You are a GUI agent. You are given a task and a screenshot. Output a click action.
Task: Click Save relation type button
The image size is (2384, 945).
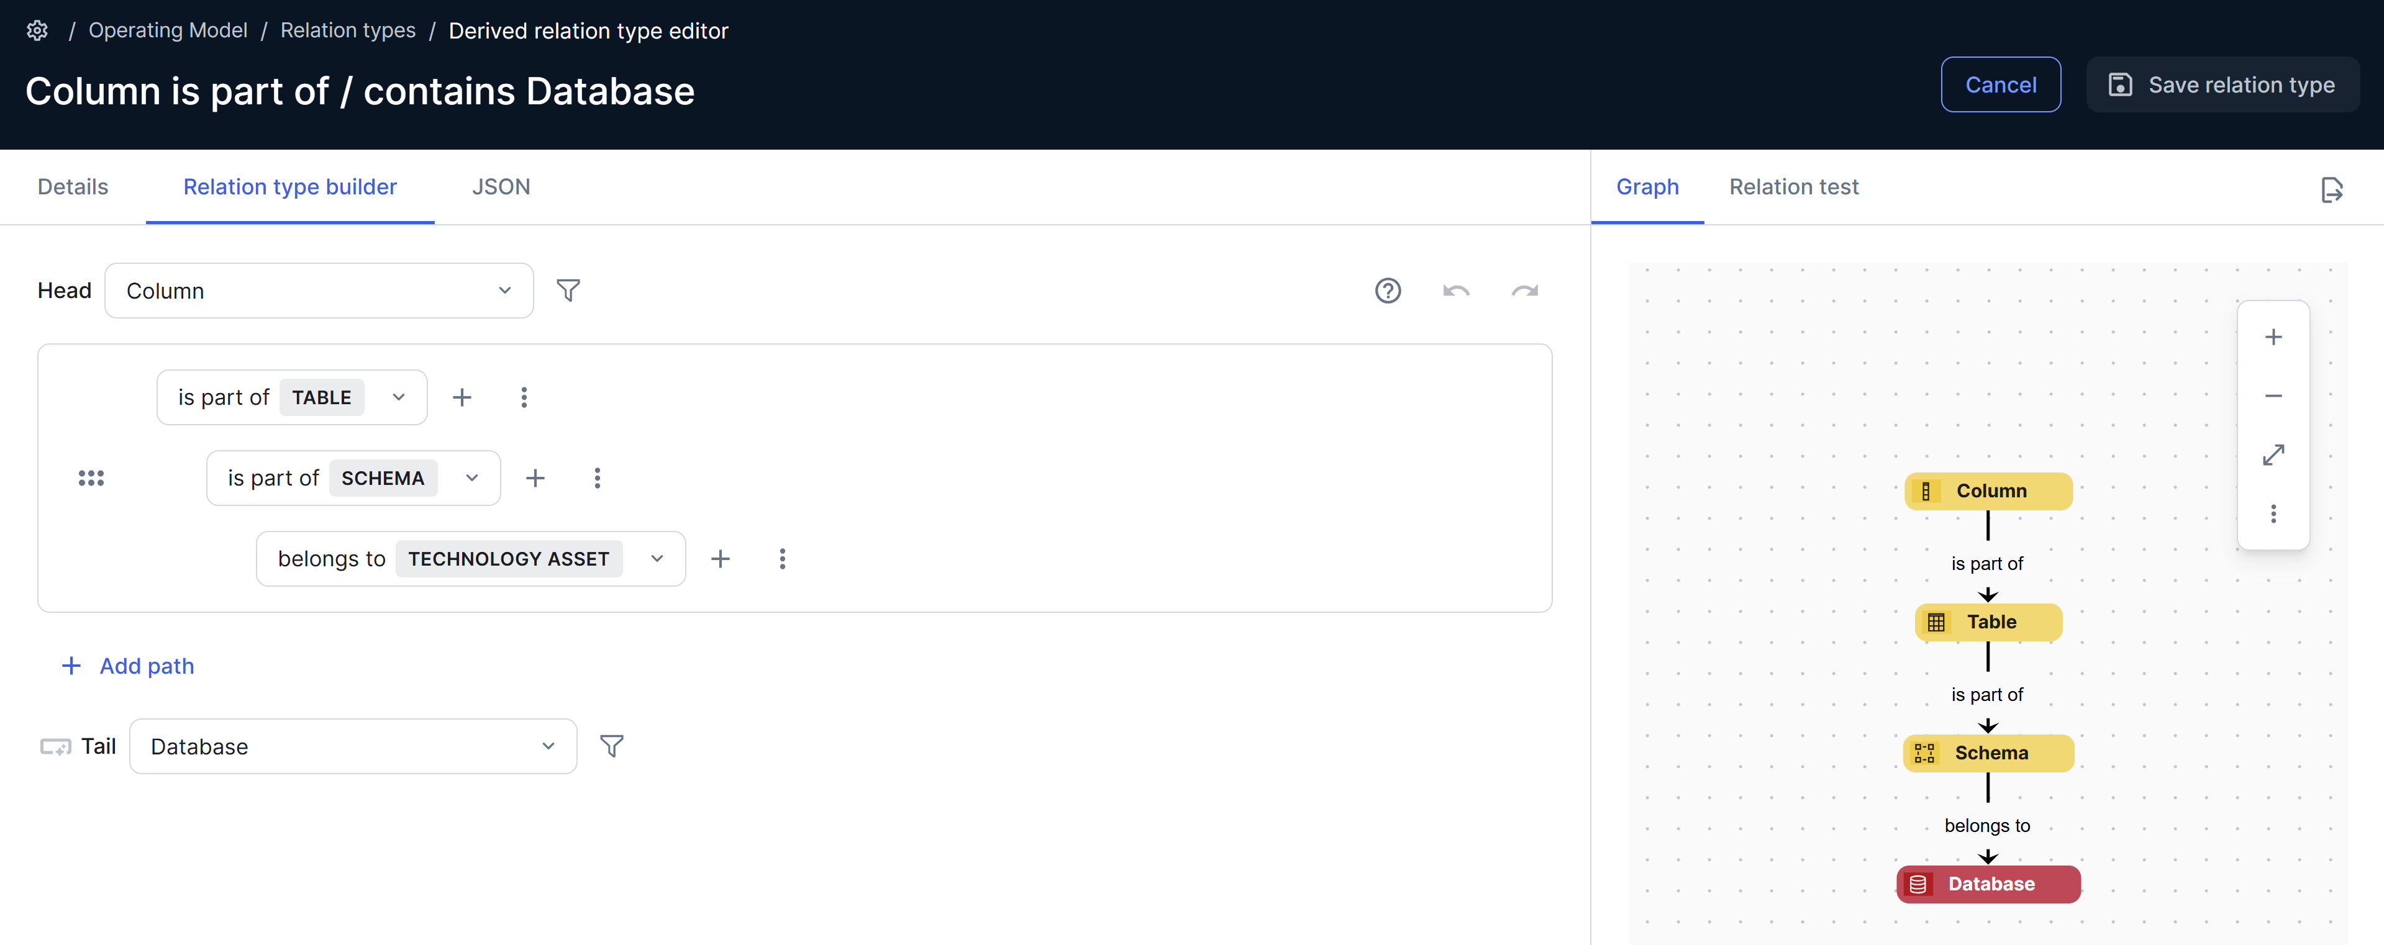coord(2222,85)
